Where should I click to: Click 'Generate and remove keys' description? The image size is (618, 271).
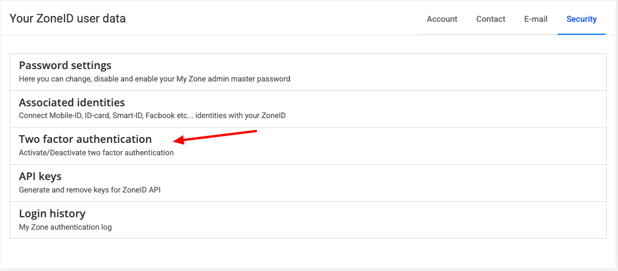[x=89, y=190]
